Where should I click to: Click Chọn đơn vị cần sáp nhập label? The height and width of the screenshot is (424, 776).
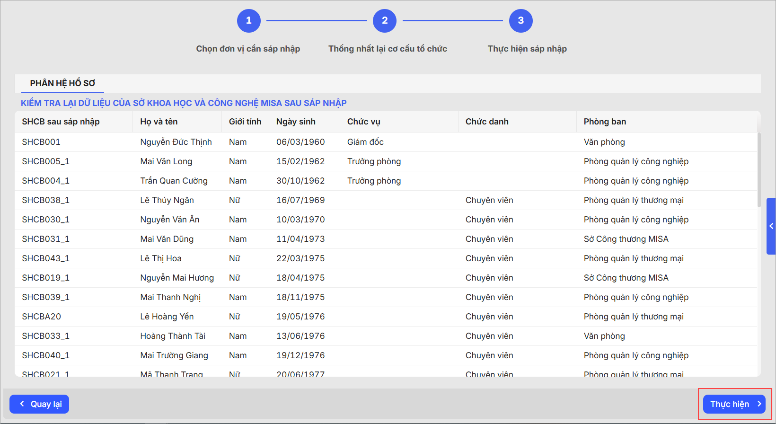248,49
